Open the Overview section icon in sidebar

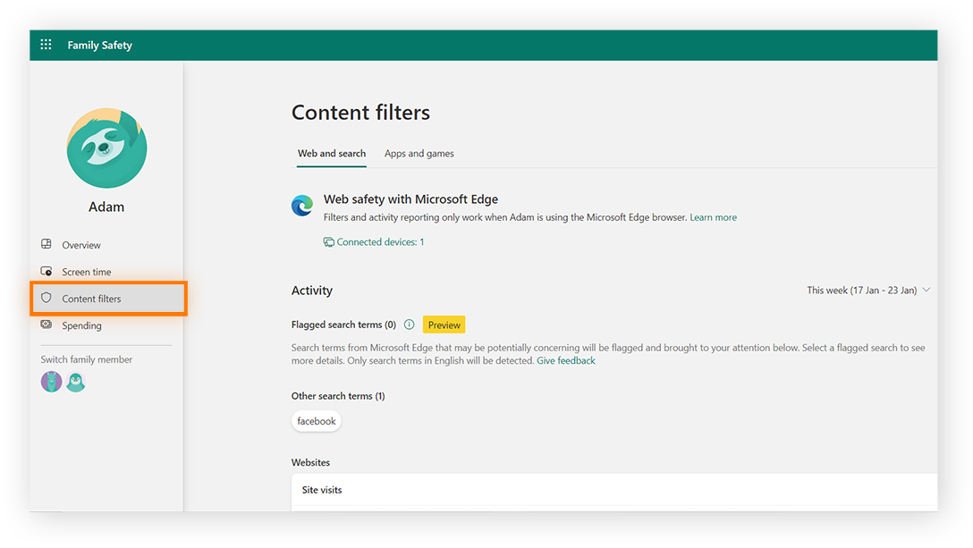[x=45, y=244]
